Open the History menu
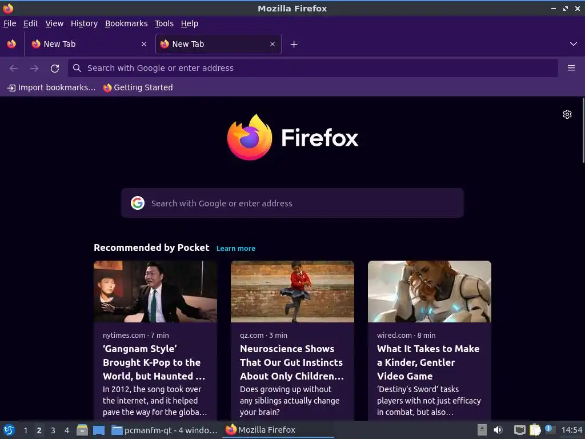The image size is (585, 439). 84,23
